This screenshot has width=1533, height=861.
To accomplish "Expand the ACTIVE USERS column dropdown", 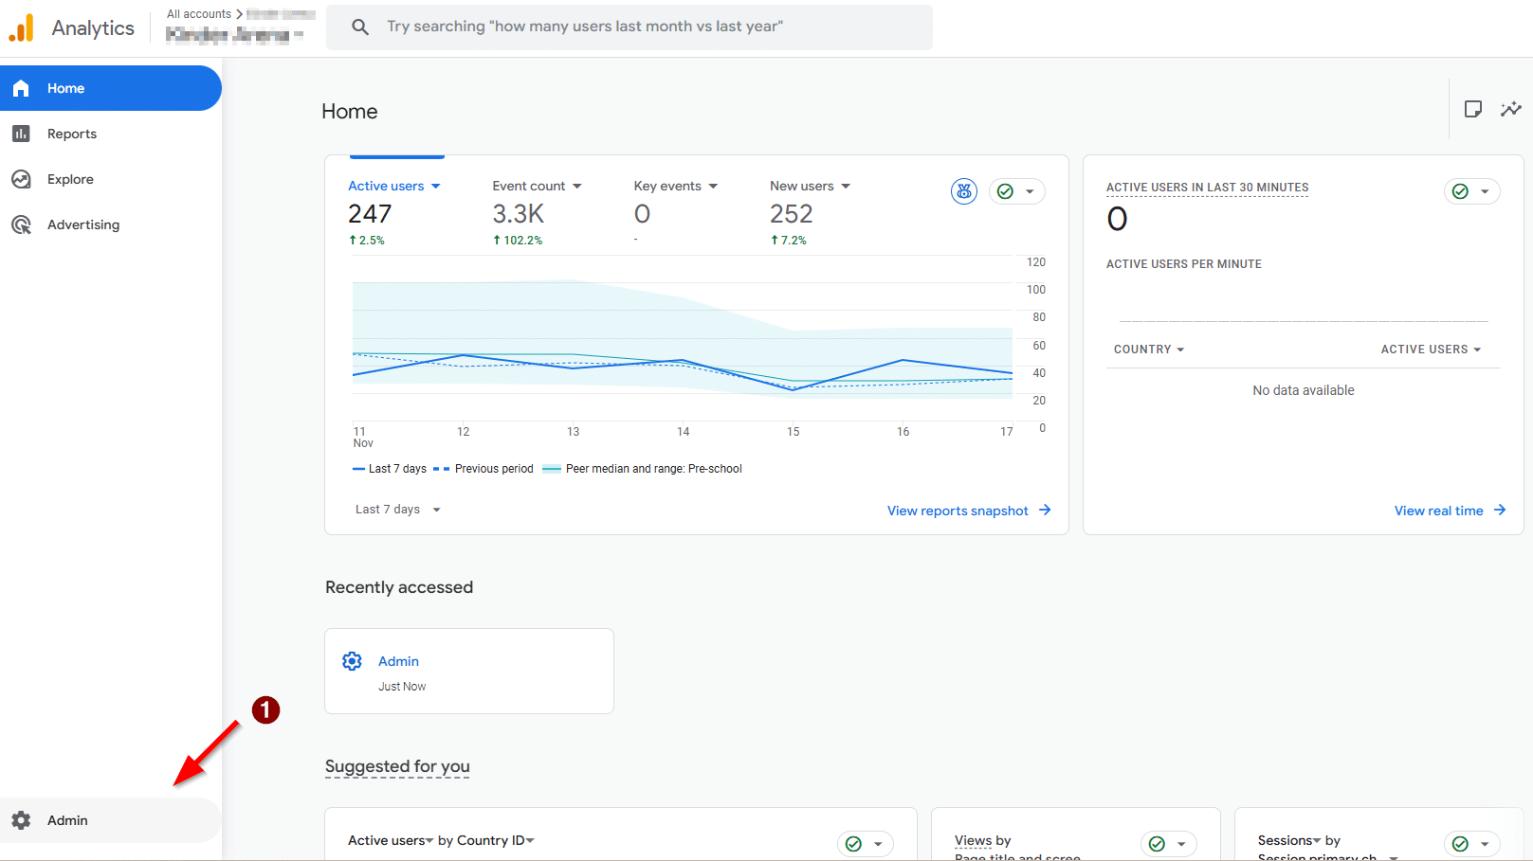I will click(x=1431, y=350).
